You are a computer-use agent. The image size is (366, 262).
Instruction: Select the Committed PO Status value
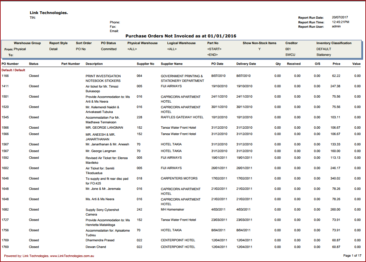(109, 49)
